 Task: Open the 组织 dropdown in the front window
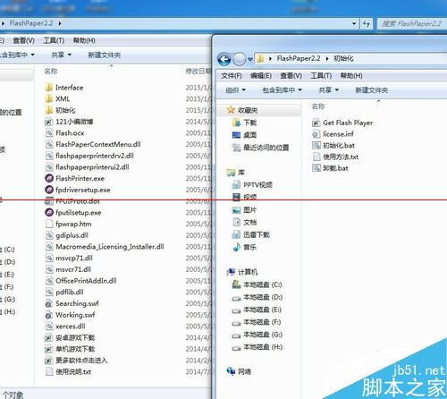tap(235, 89)
